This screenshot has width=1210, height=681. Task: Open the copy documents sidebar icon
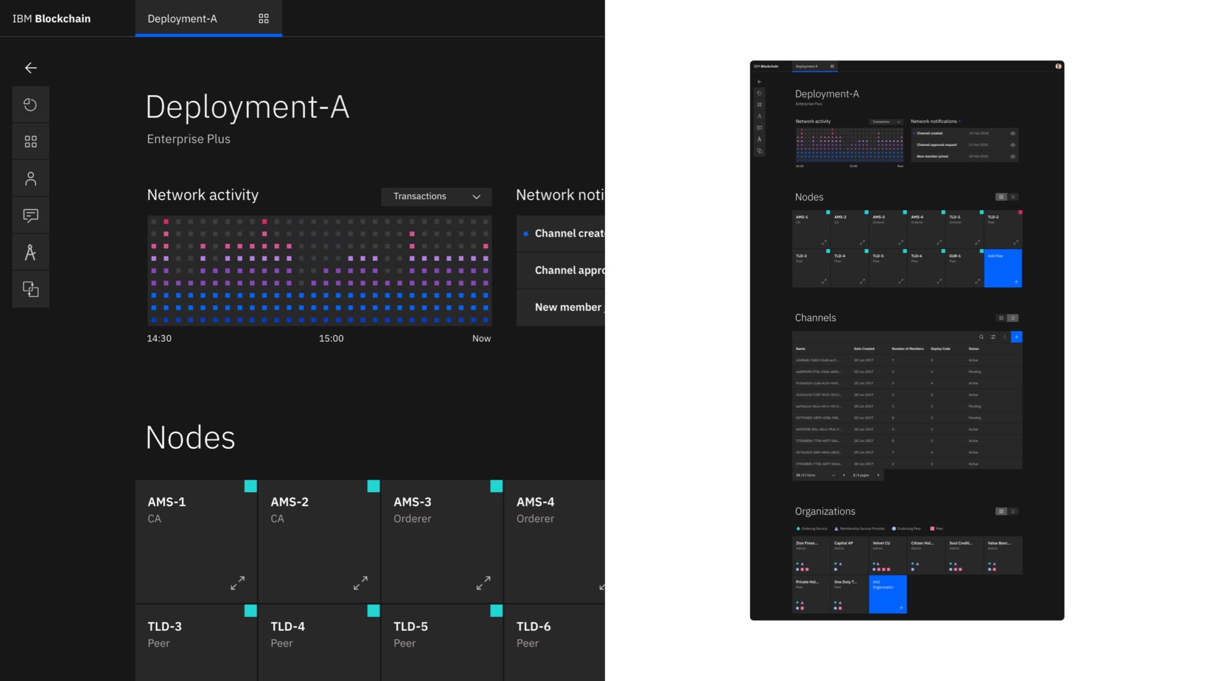[31, 289]
